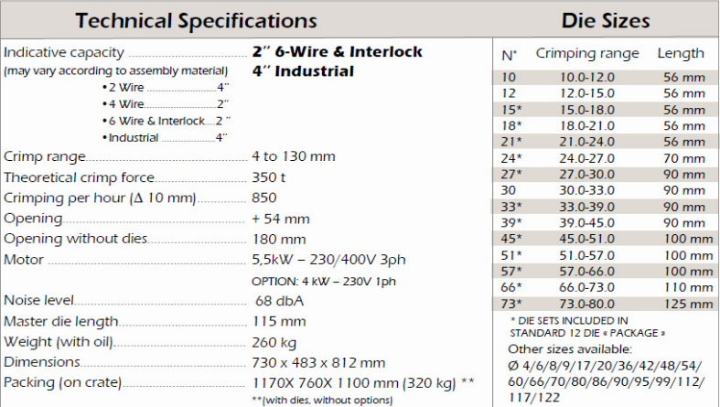
Task: Click the Length column header
Action: 681,54
